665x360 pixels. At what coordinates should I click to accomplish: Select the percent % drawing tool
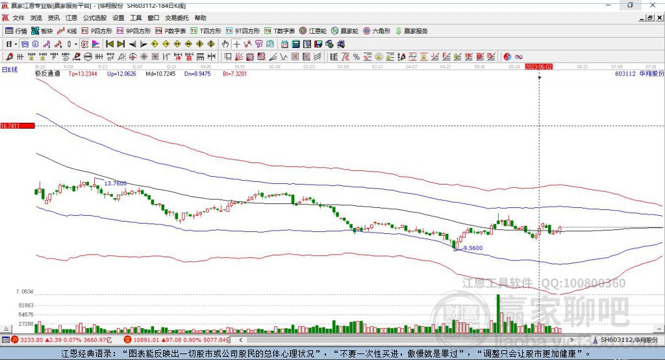(357, 57)
